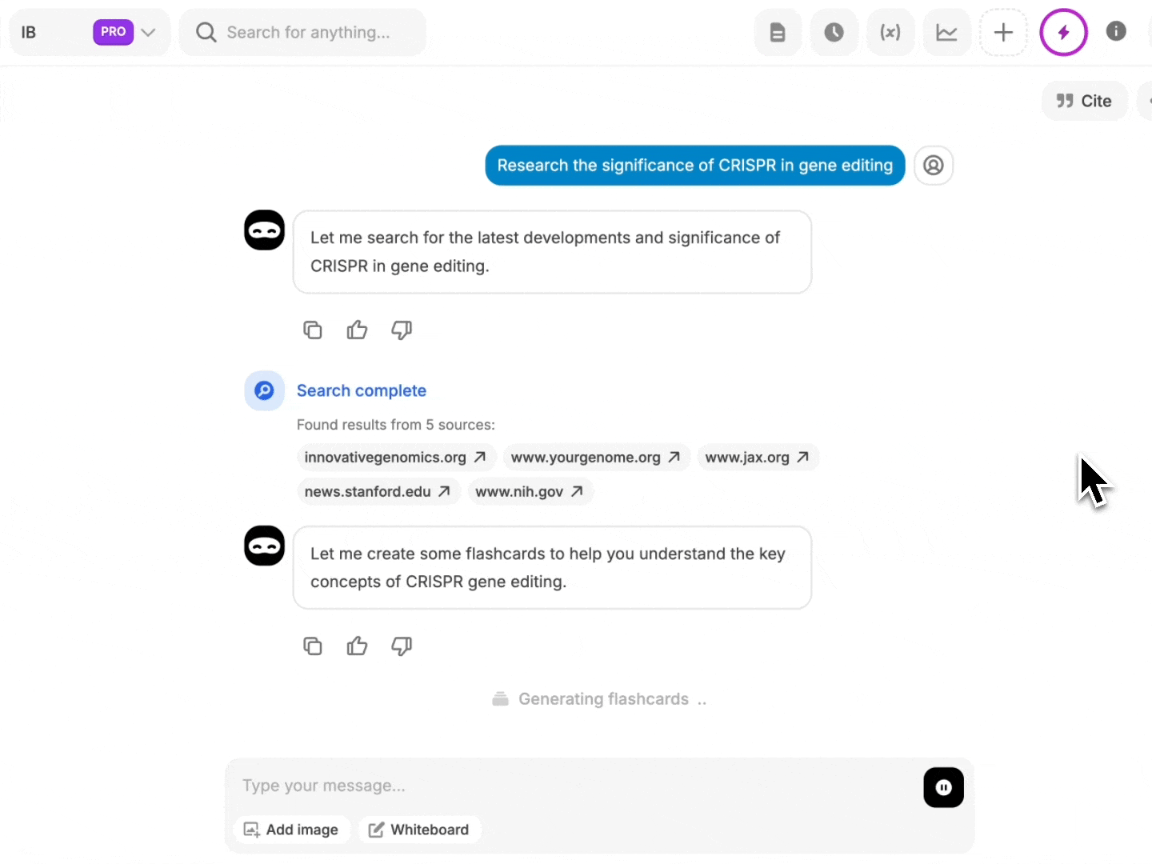This screenshot has width=1152, height=864.
Task: Click the variables (x) icon
Action: (x=890, y=33)
